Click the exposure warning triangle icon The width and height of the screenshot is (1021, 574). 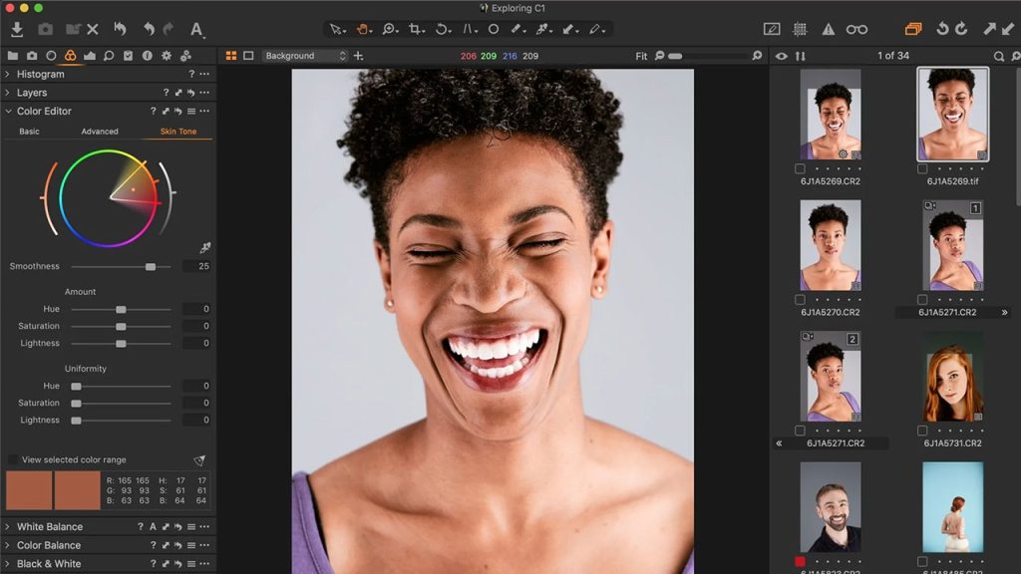click(828, 30)
